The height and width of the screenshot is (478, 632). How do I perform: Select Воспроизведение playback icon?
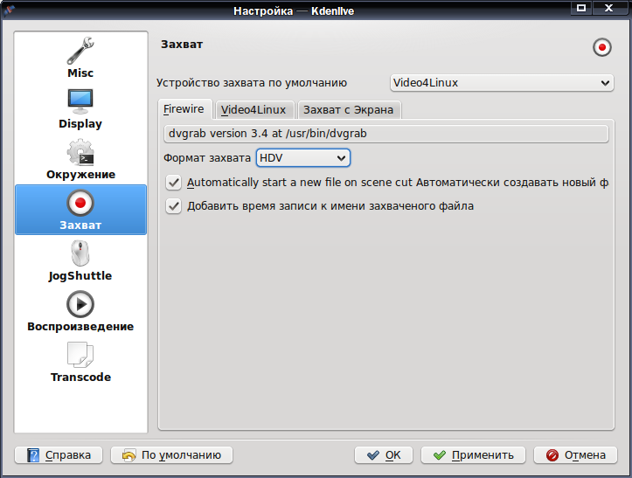click(80, 304)
